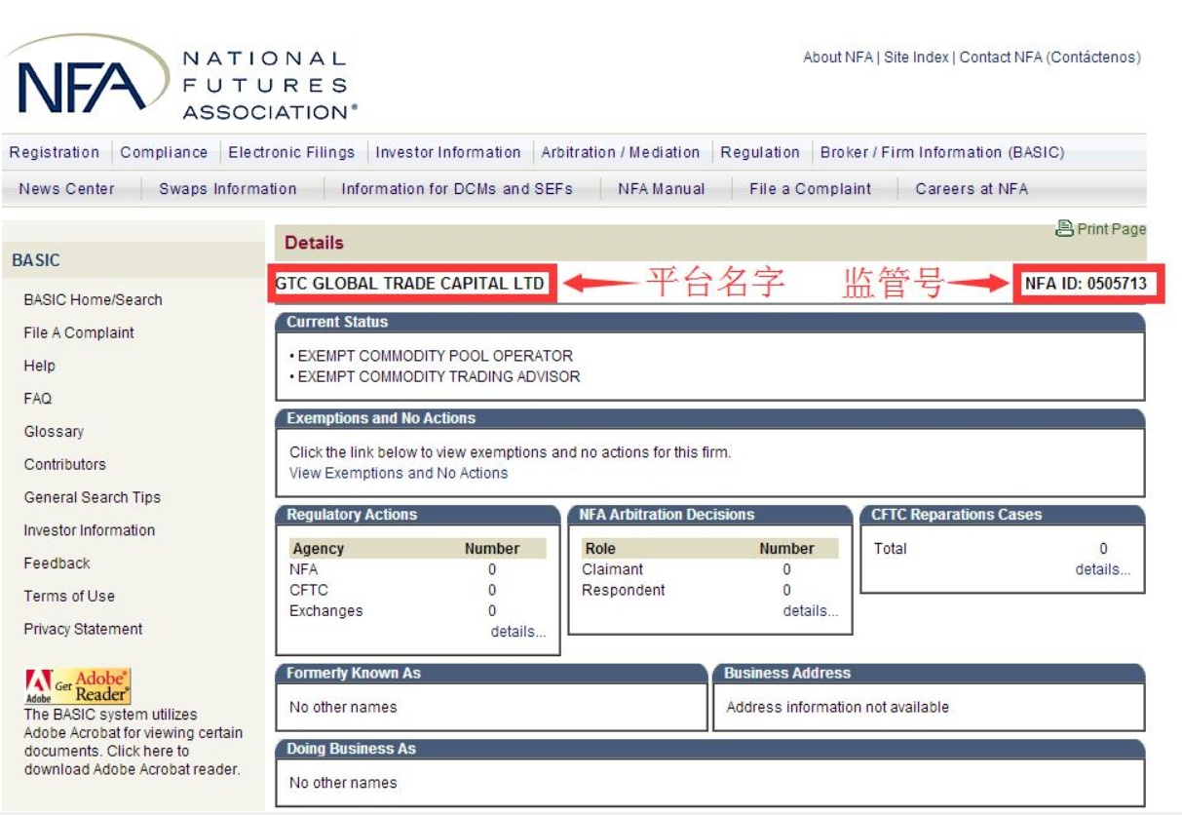Click the Total row in CFTC Reparations

coord(1002,549)
